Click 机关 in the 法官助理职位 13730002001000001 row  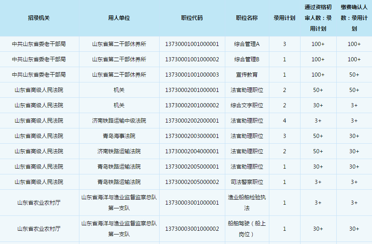click(x=119, y=90)
